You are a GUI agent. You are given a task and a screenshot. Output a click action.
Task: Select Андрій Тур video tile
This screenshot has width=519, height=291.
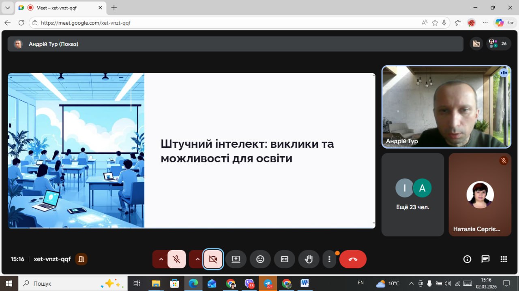click(446, 107)
